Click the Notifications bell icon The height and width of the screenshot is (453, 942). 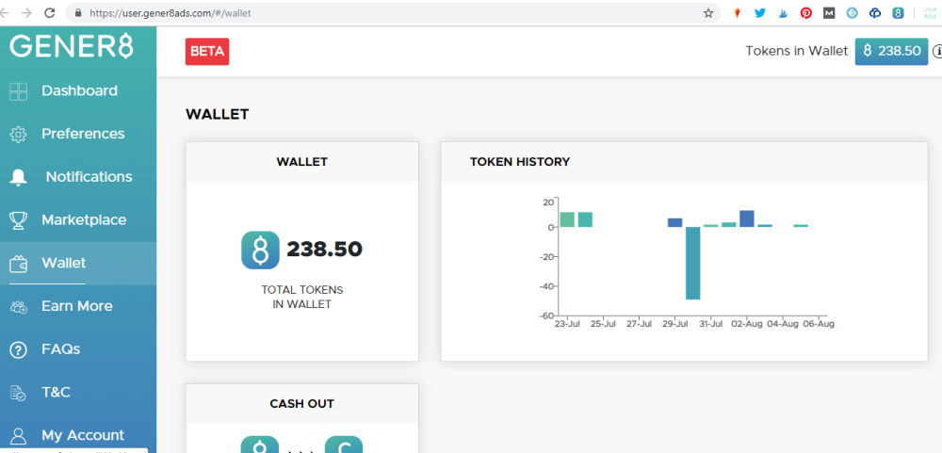pos(19,177)
